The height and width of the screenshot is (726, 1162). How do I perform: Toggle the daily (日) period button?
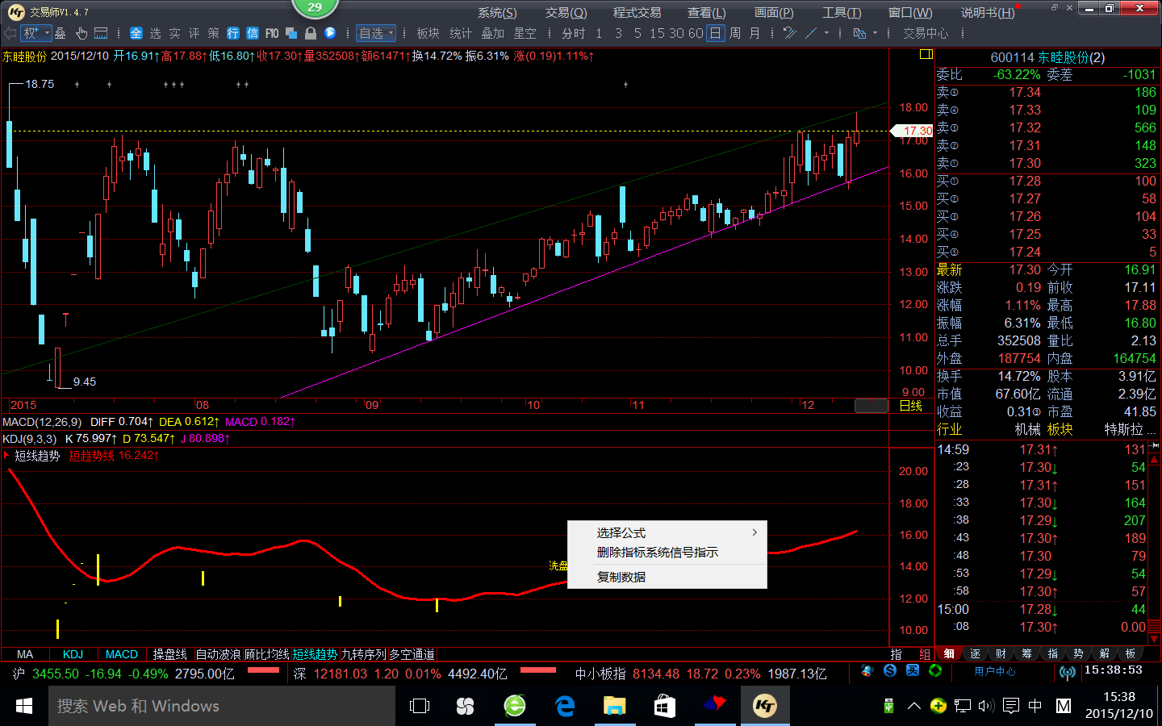point(716,33)
